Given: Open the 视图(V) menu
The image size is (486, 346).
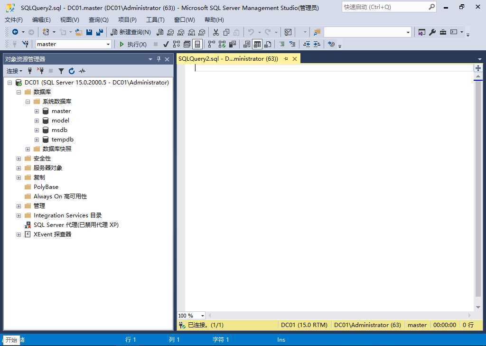Looking at the screenshot, I should point(70,20).
